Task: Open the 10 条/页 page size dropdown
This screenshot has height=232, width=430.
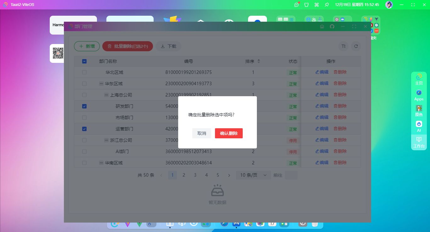Action: click(x=253, y=175)
